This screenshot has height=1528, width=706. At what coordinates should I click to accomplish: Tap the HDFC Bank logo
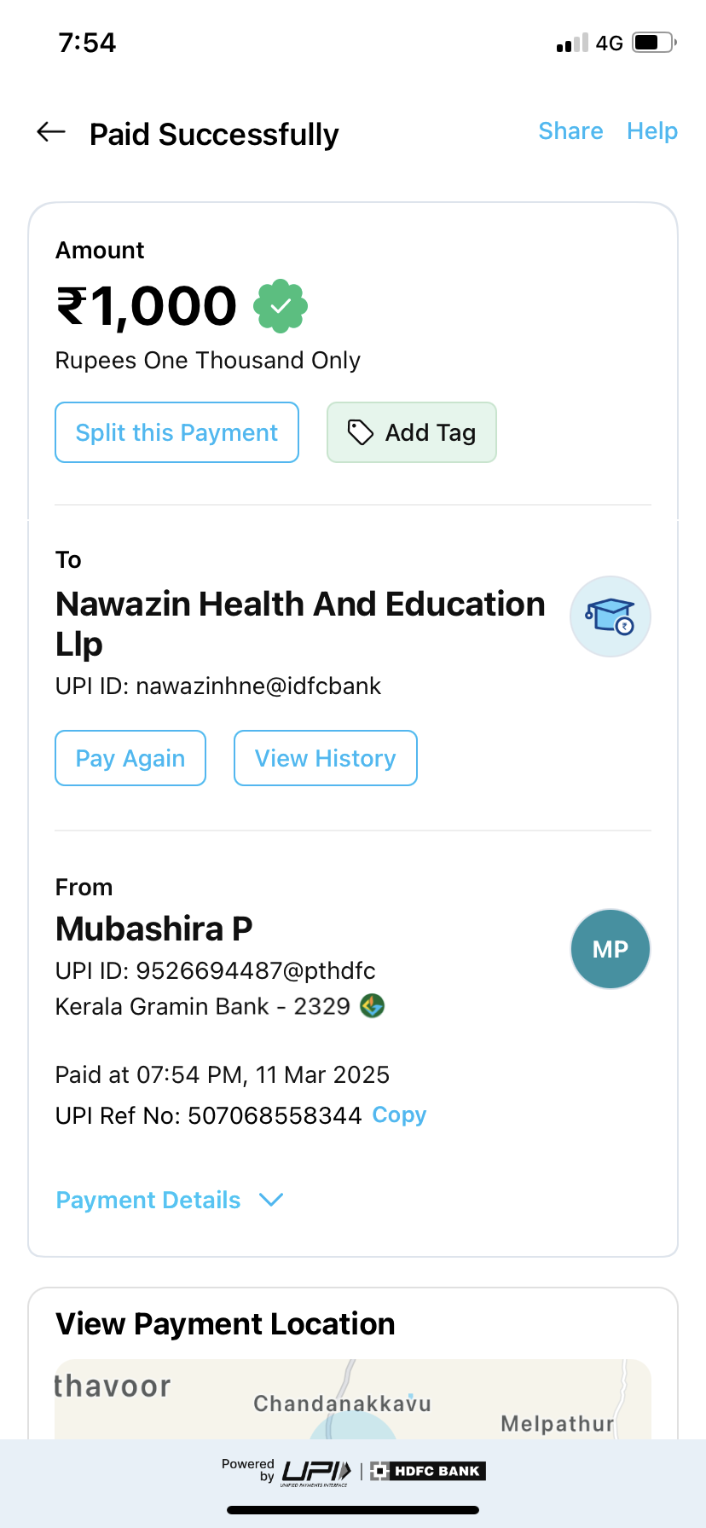(x=428, y=1471)
